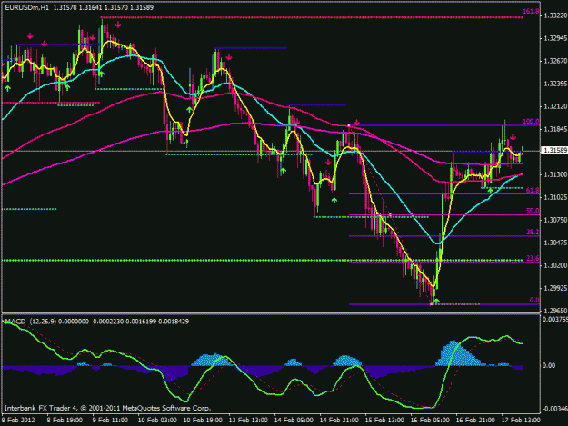
Task: Click price axis value 1.30475
Action: pos(555,243)
